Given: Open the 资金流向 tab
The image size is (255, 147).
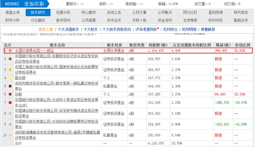Looking at the screenshot, I should pos(165,20).
